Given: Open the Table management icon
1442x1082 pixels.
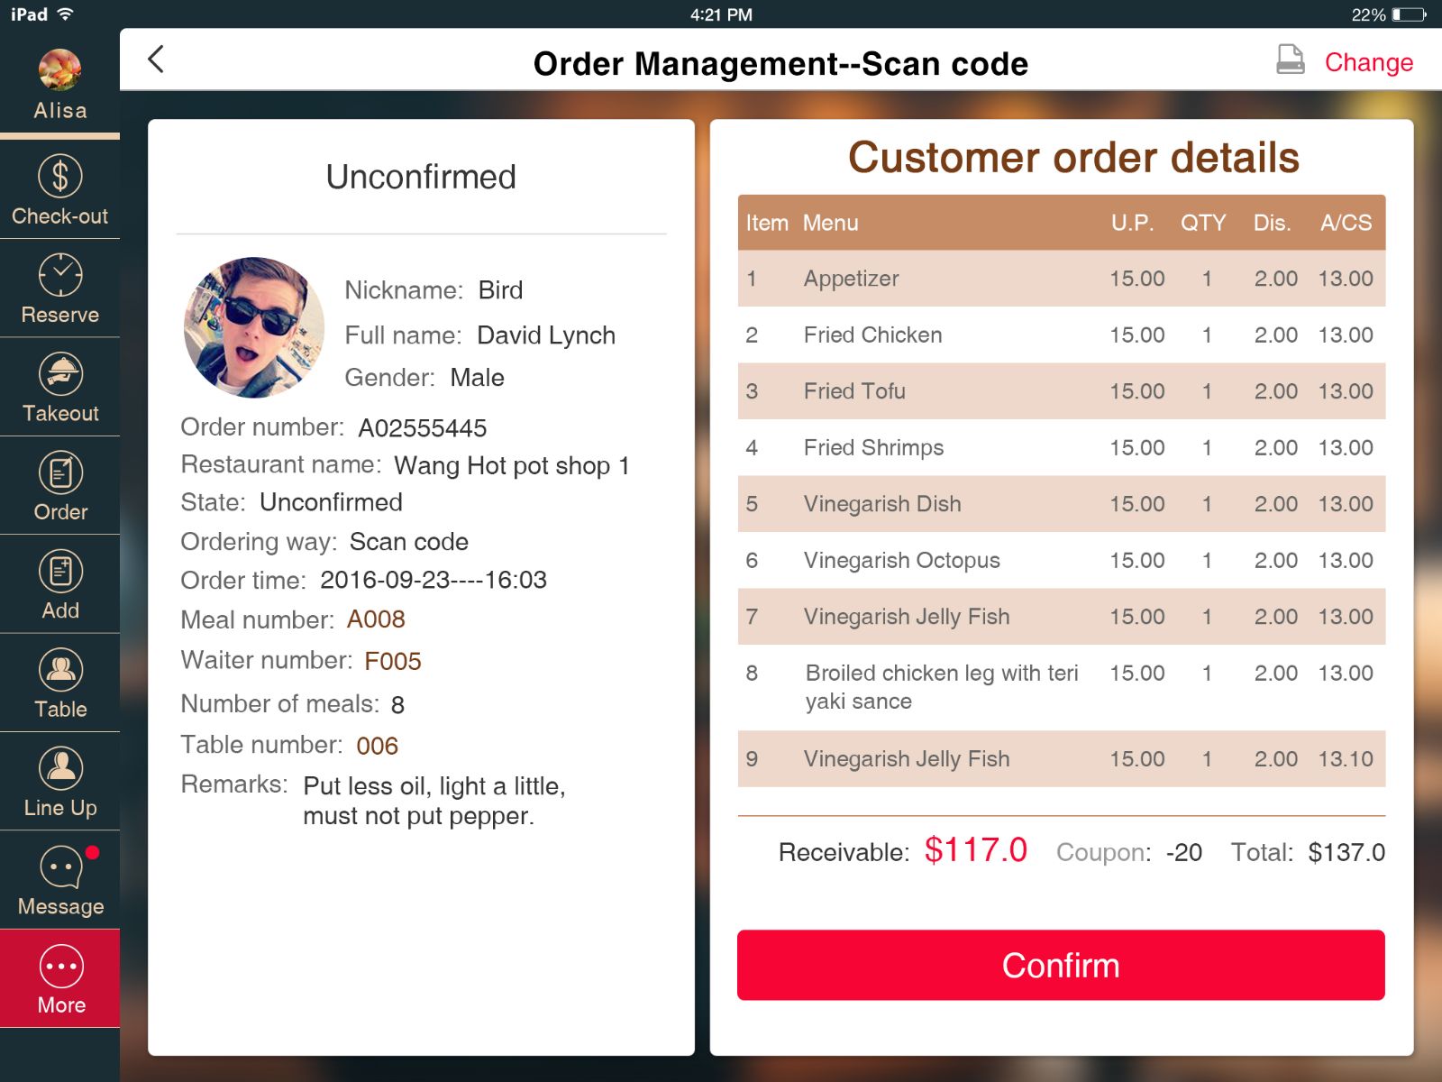Looking at the screenshot, I should tap(59, 670).
